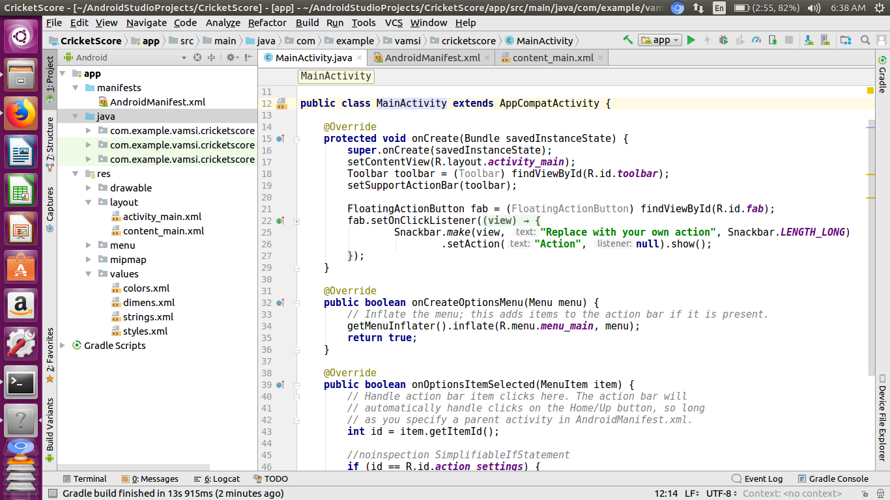Open the Gradle Console button
The height and width of the screenshot is (500, 890).
(833, 479)
